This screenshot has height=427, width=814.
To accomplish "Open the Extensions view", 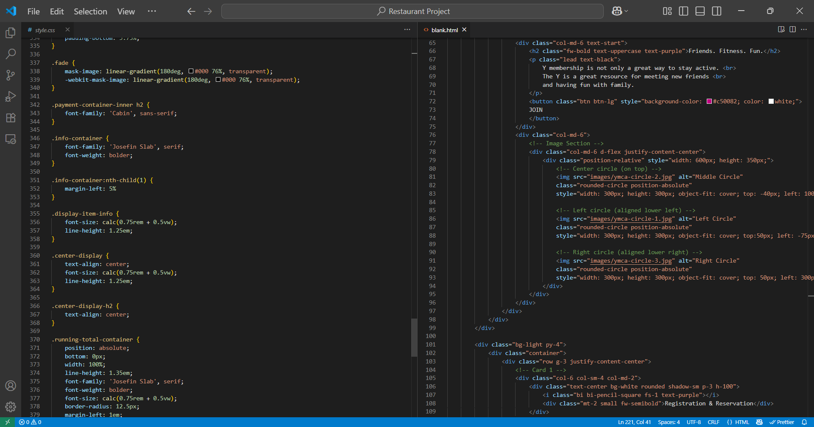I will [11, 118].
